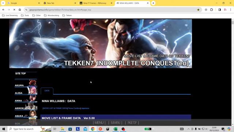234x132 pixels.
Task: Open the Windows Start menu
Action: pyautogui.click(x=4, y=129)
